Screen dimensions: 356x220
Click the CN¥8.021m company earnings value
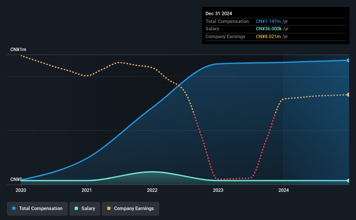[268, 36]
